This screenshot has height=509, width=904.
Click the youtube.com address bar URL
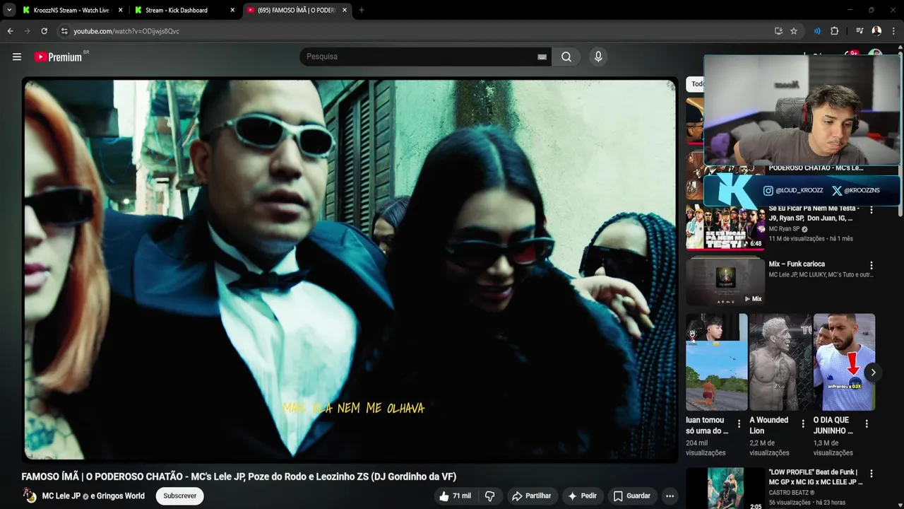click(126, 31)
